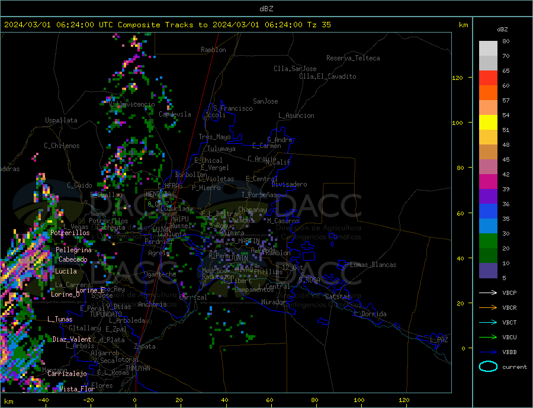Click the C_Chilenos map label

(x=62, y=146)
